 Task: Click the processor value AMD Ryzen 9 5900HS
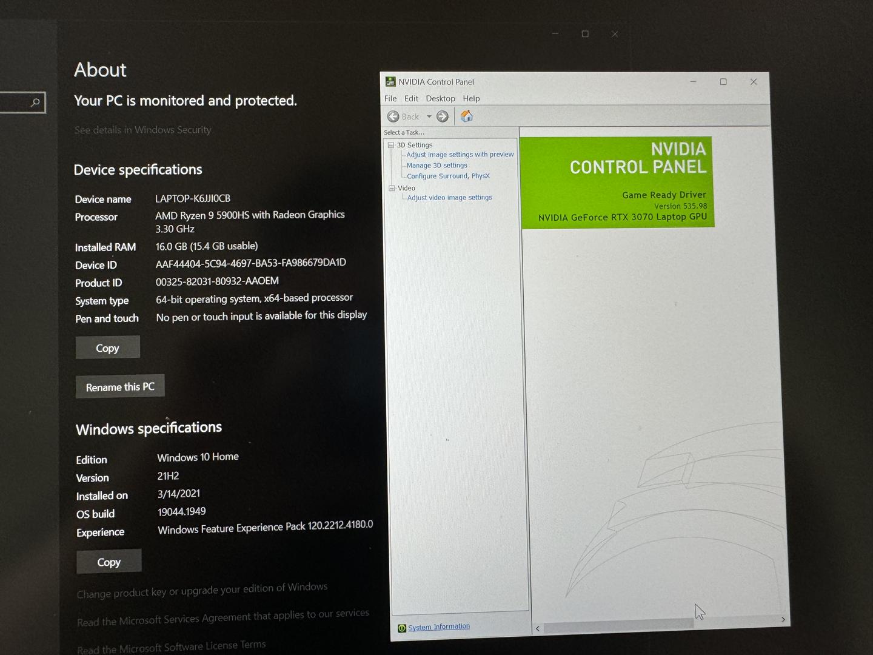(250, 221)
